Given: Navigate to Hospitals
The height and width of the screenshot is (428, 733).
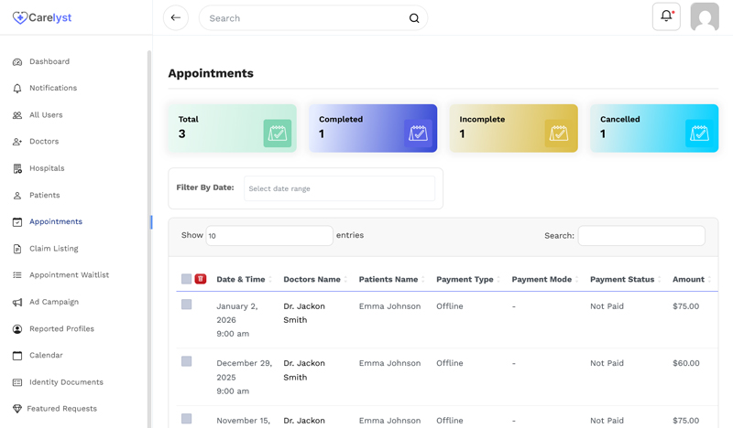Looking at the screenshot, I should point(47,168).
